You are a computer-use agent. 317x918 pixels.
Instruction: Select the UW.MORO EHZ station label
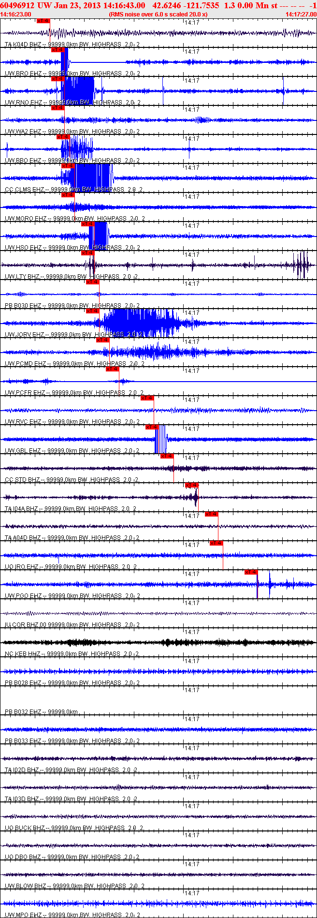[x=25, y=219]
